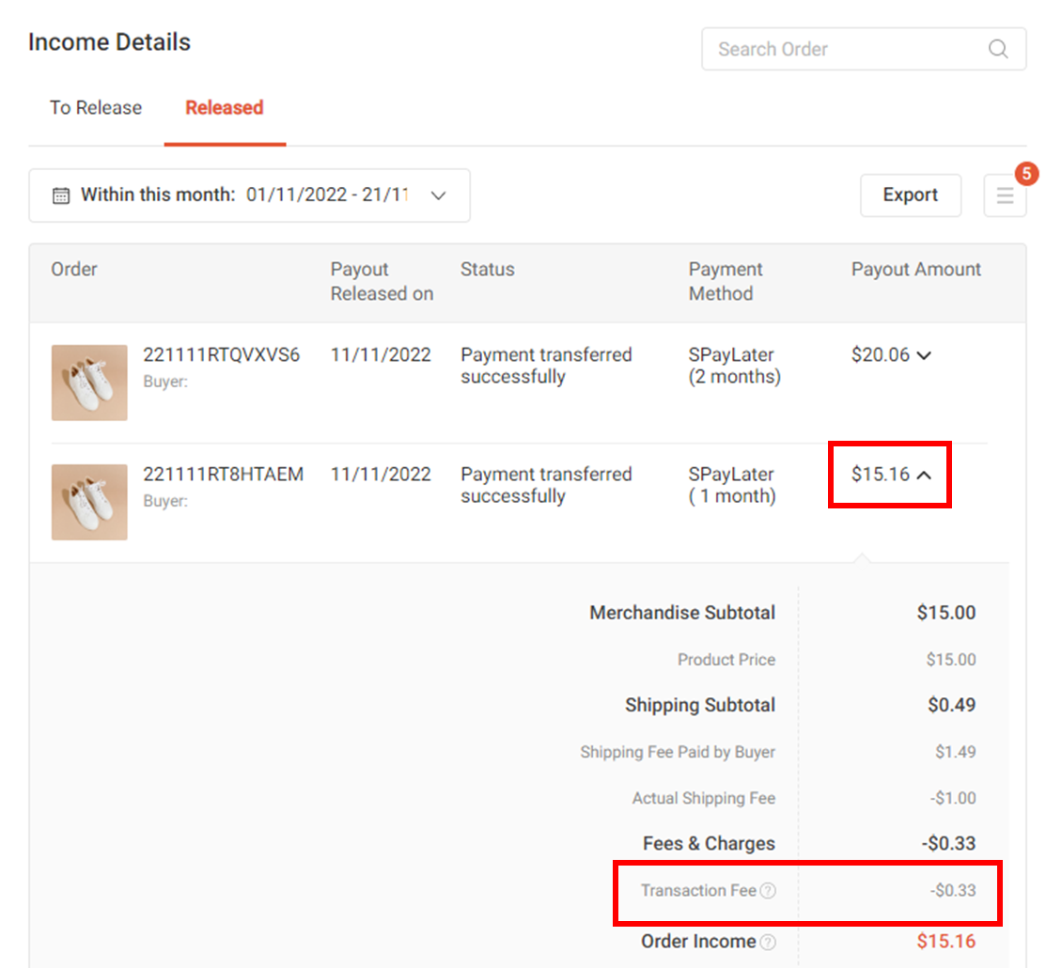Screen dimensions: 1046x968
Task: Click the Payment Method column header
Action: click(x=726, y=282)
